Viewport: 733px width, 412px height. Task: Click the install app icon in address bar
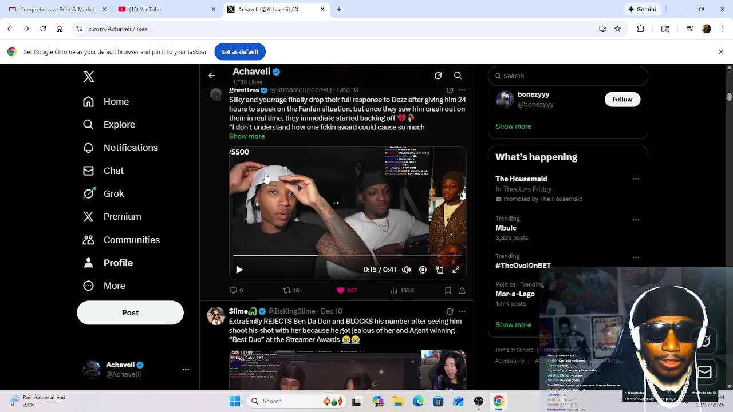(x=602, y=29)
